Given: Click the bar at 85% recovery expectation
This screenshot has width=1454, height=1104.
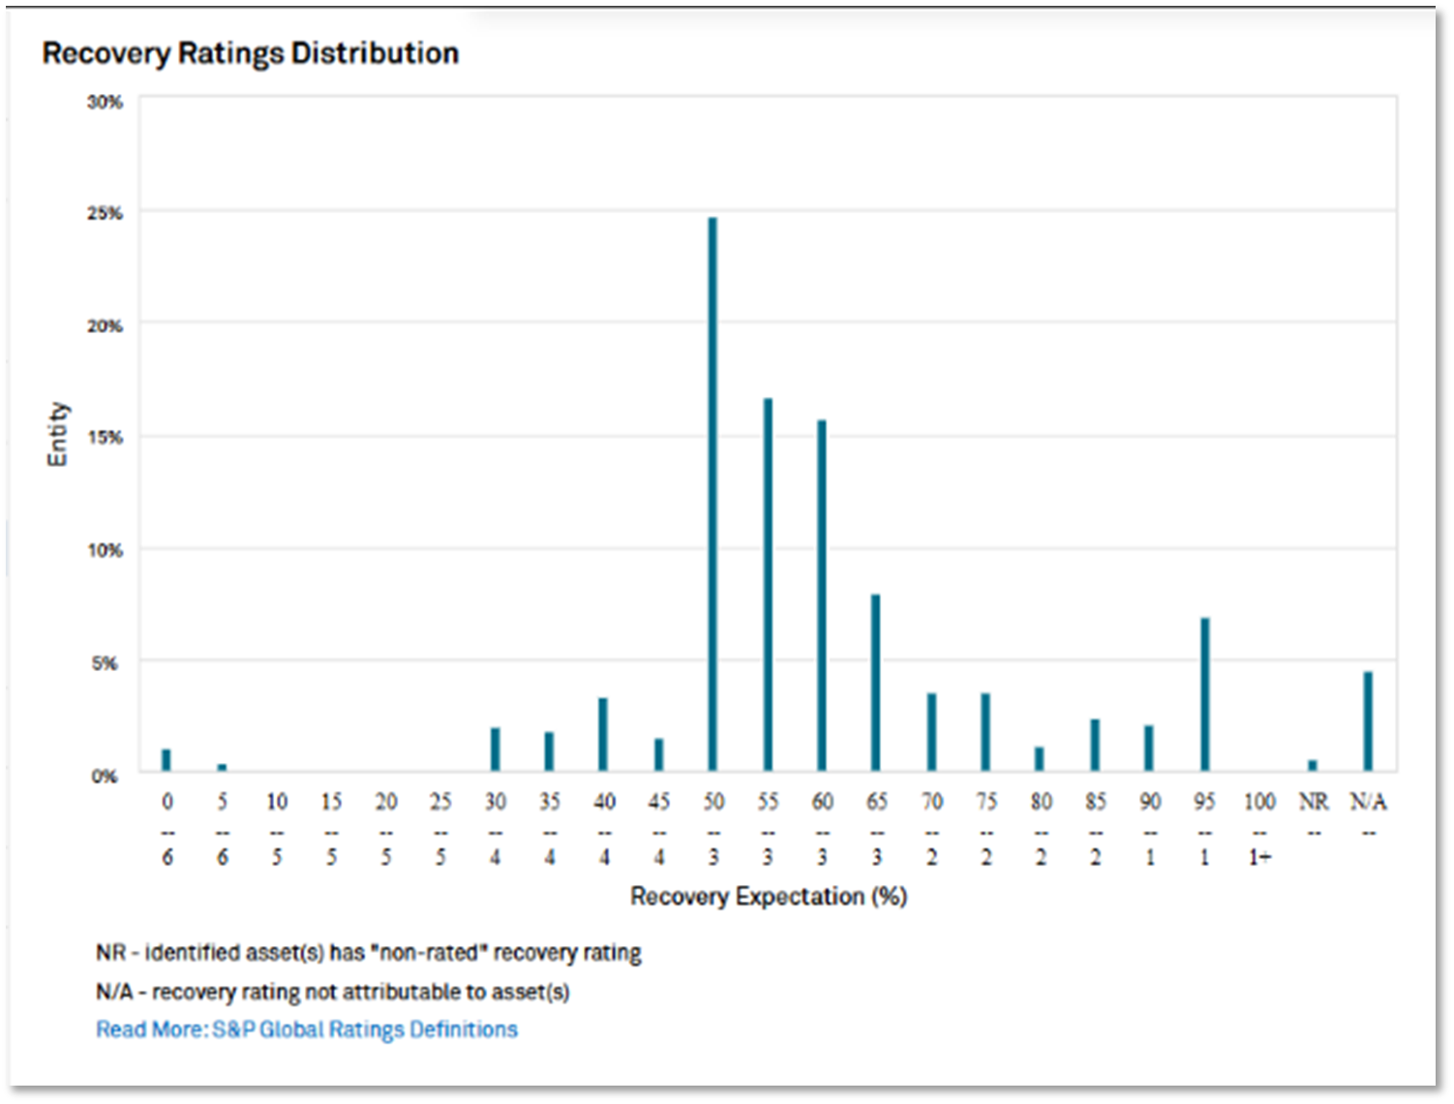Looking at the screenshot, I should coord(1095,745).
